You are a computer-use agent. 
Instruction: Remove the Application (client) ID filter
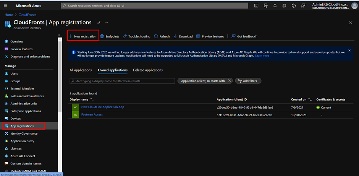click(x=230, y=81)
